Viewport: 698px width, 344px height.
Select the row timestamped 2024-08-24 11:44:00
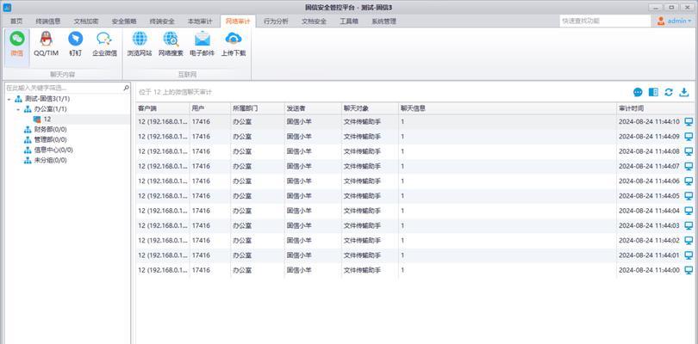tap(414, 270)
